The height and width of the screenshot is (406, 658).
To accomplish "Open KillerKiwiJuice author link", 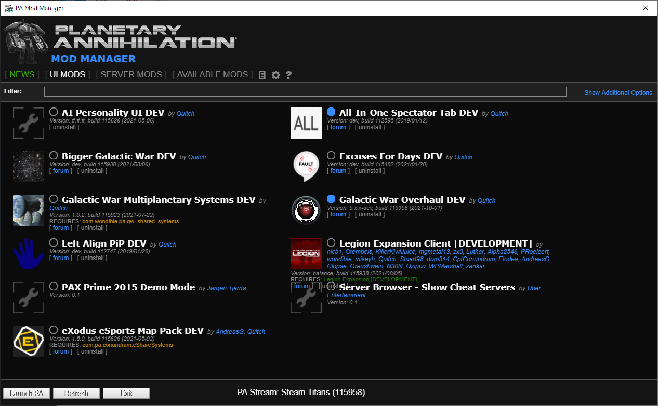I will 394,252.
